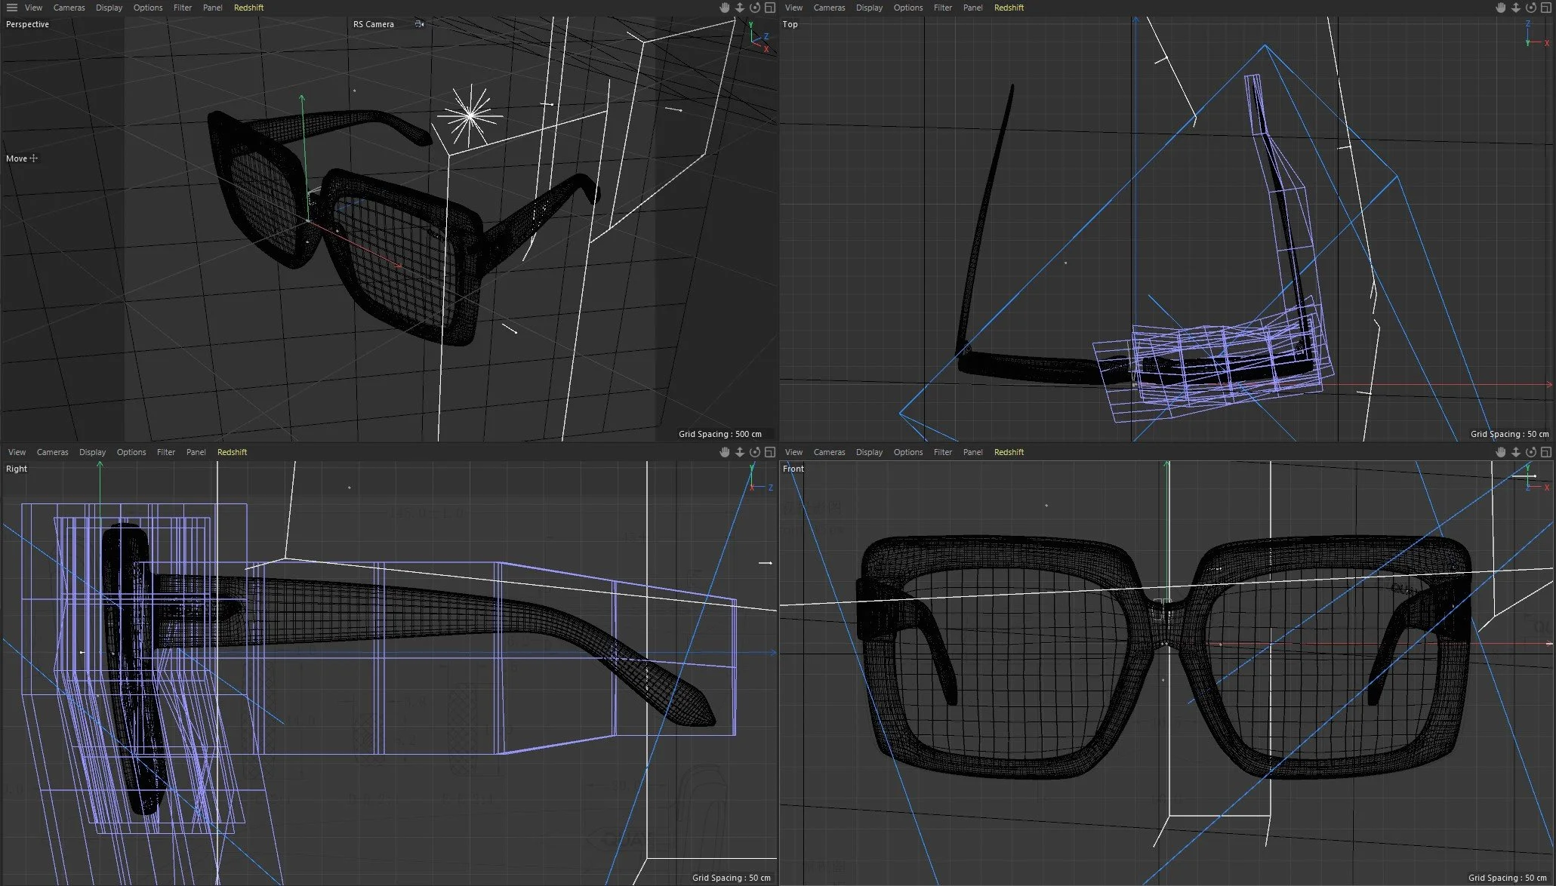This screenshot has width=1556, height=886.
Task: Toggle maximize icon of the Top viewport
Action: 1546,8
